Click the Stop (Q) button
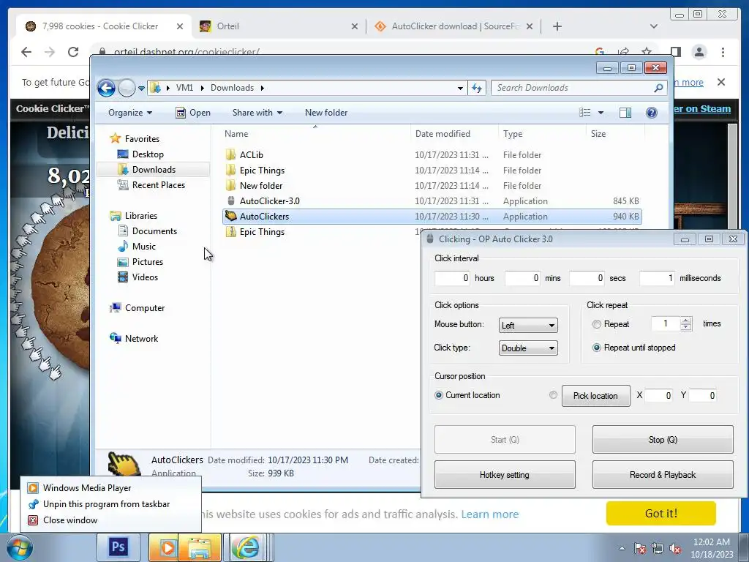749x562 pixels. point(663,440)
